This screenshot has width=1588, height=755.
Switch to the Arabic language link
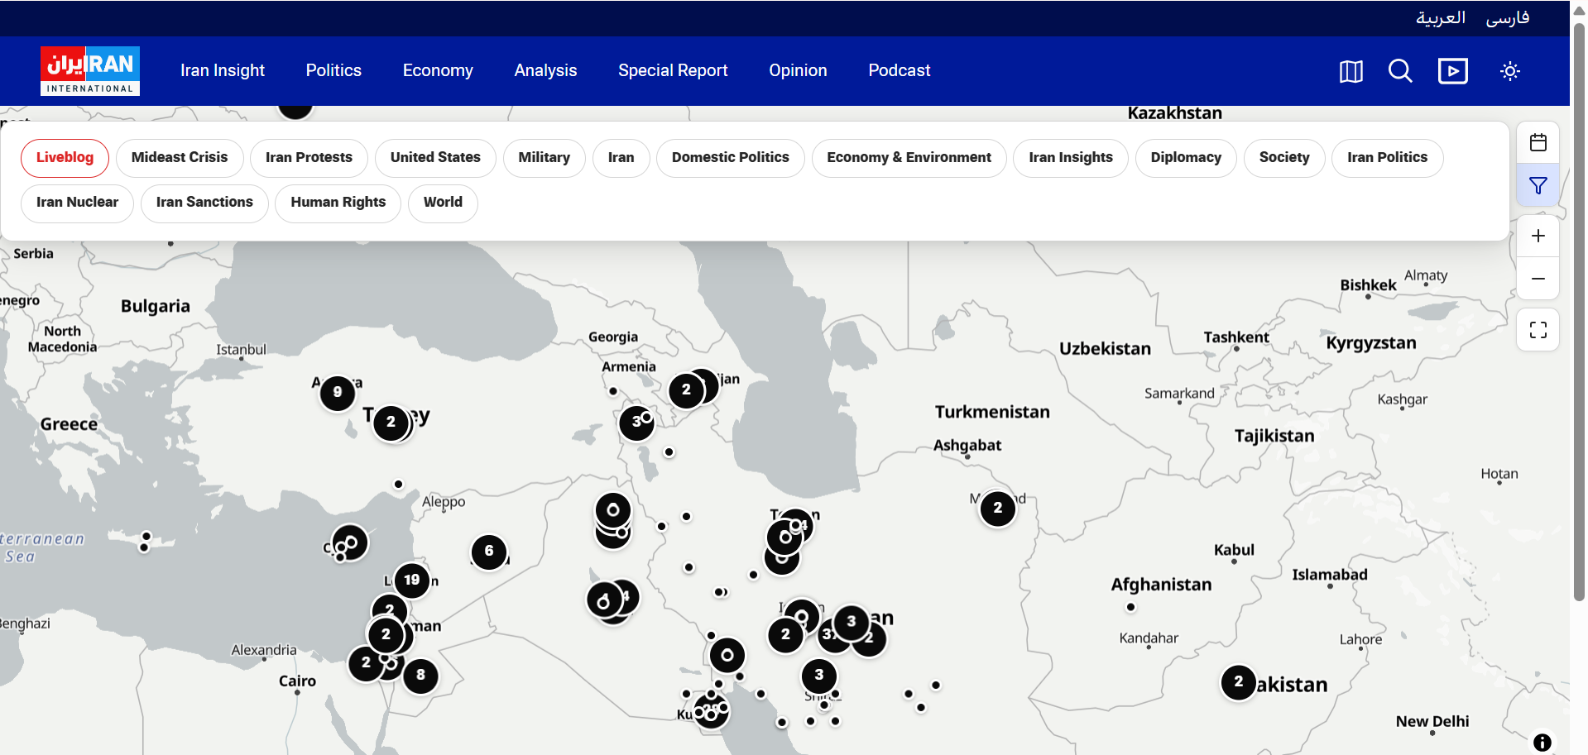(x=1440, y=18)
